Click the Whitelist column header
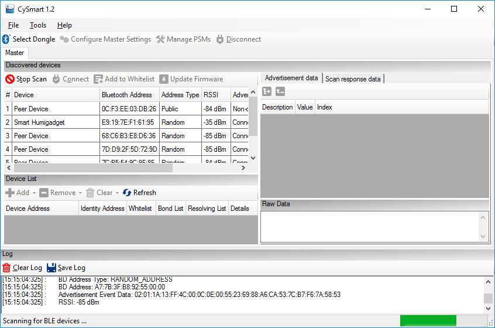Viewport: 495px width, 328px height. tap(141, 209)
